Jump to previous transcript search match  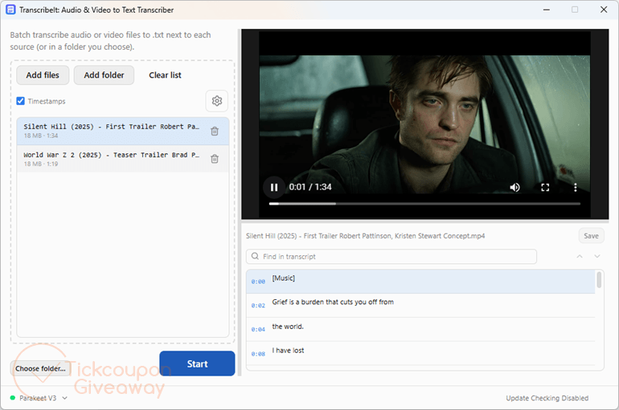tap(580, 257)
